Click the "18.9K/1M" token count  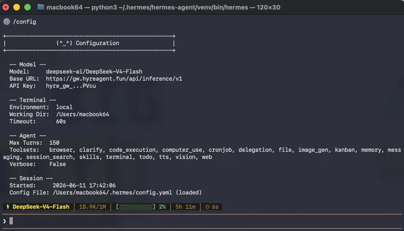[92, 207]
